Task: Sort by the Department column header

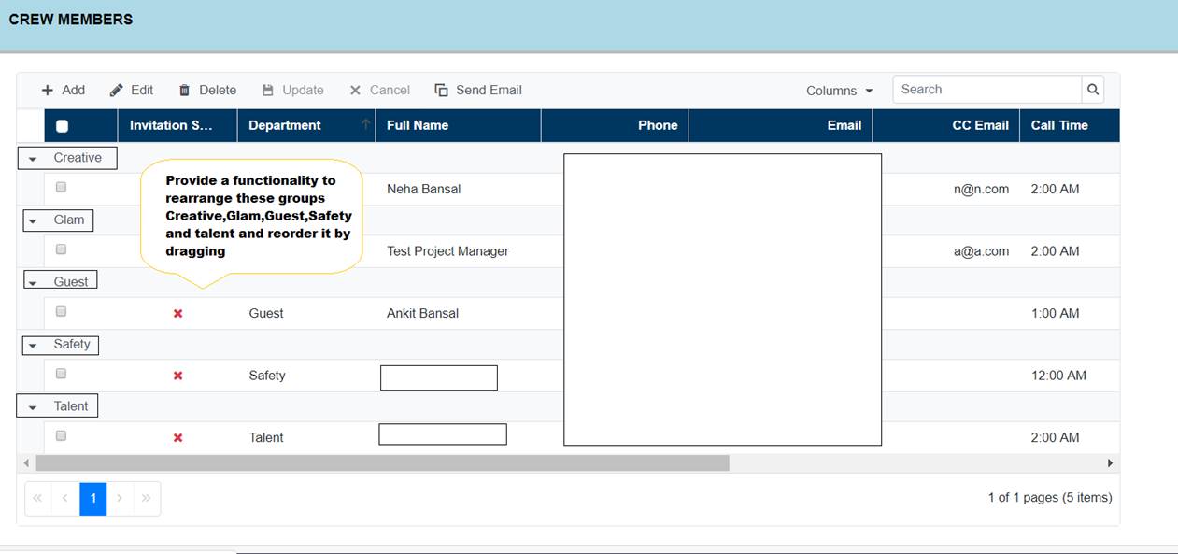Action: (285, 126)
